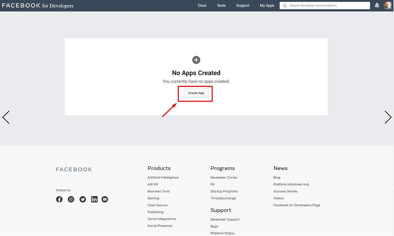Open the Tools menu in header
The image size is (394, 236).
(x=221, y=6)
